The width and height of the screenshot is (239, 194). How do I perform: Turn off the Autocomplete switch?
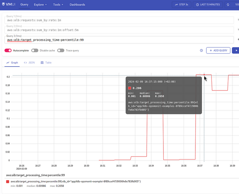tap(8, 50)
